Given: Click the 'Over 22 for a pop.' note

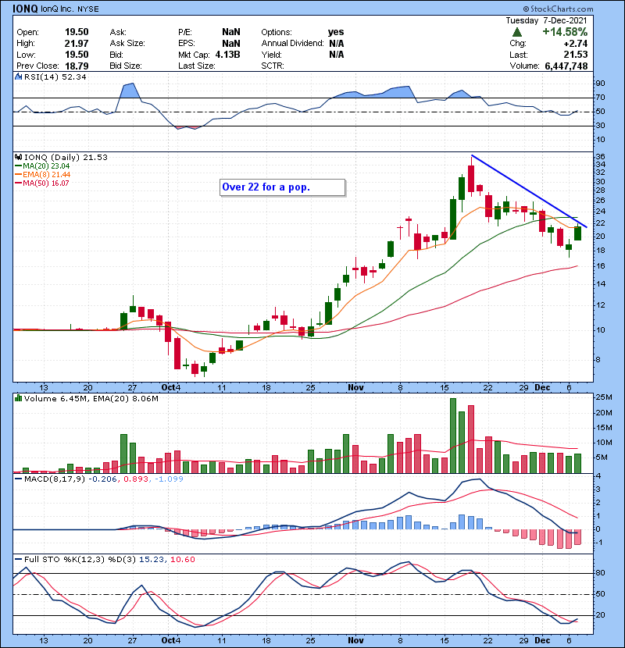Looking at the screenshot, I should coord(283,187).
